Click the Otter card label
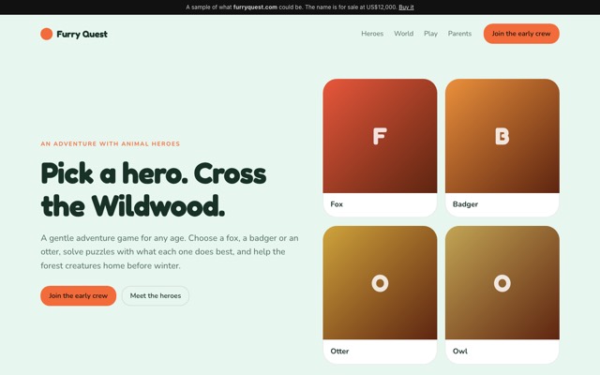 tap(339, 352)
